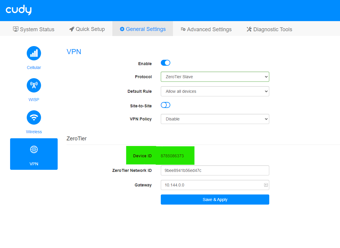Click the Default Rule label
This screenshot has height=248, width=340.
click(x=139, y=91)
